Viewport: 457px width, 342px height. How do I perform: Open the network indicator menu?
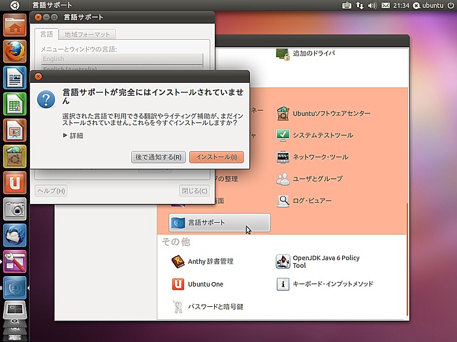coord(360,5)
